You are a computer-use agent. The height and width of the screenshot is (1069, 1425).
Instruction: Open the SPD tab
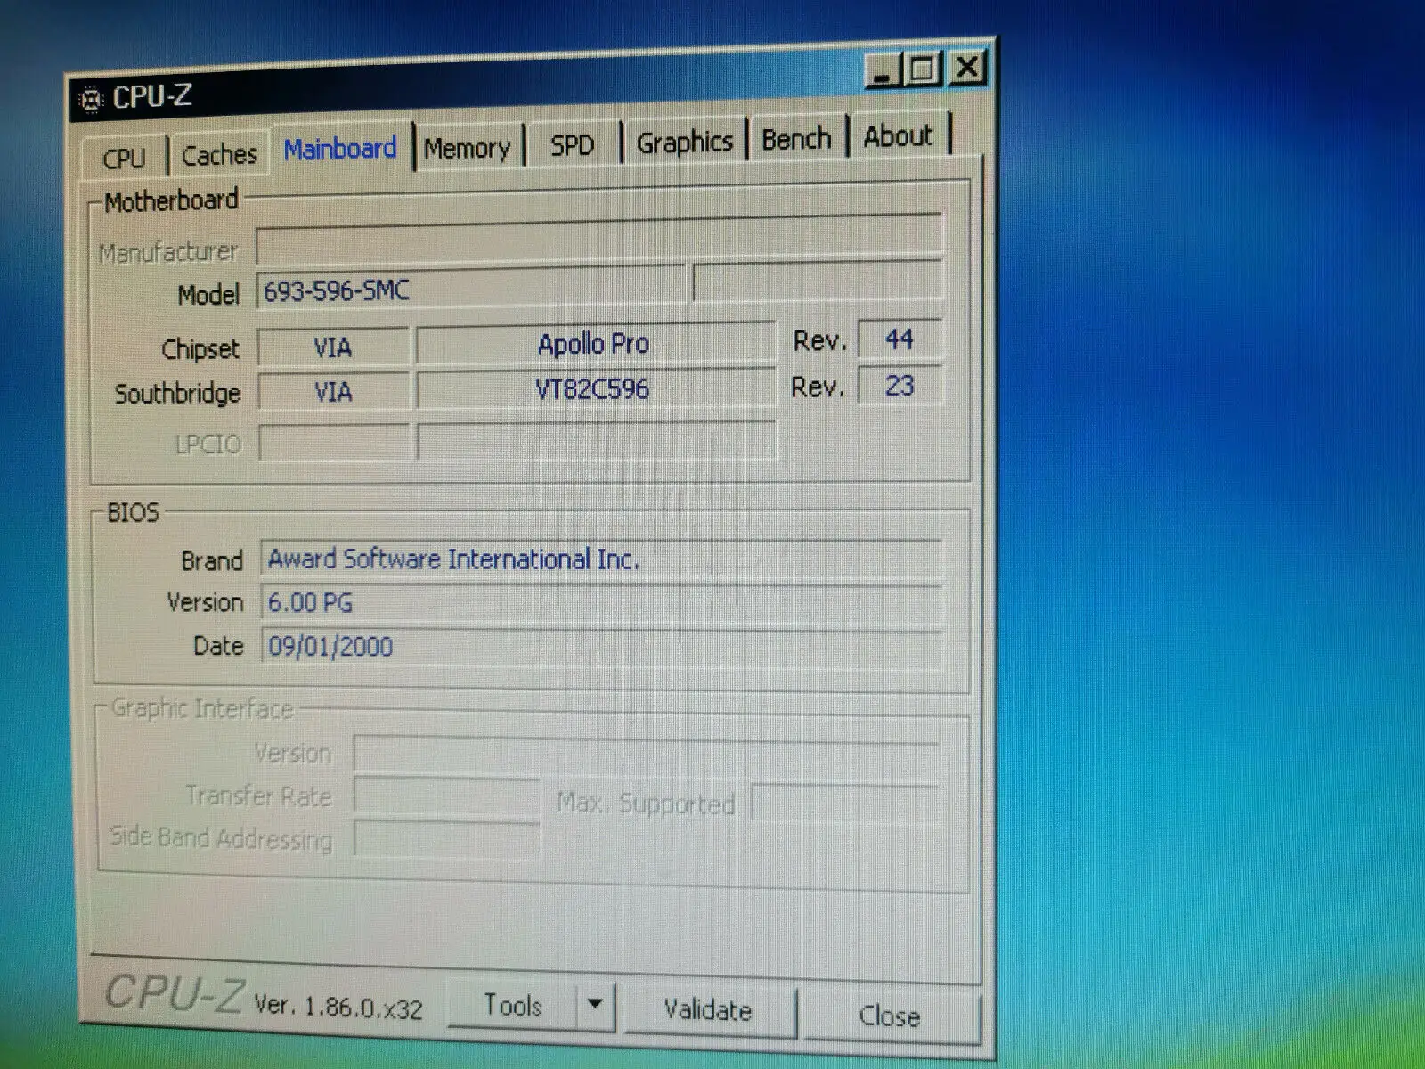[572, 143]
